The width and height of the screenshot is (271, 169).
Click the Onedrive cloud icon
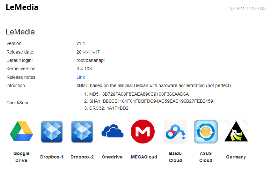[112, 131]
